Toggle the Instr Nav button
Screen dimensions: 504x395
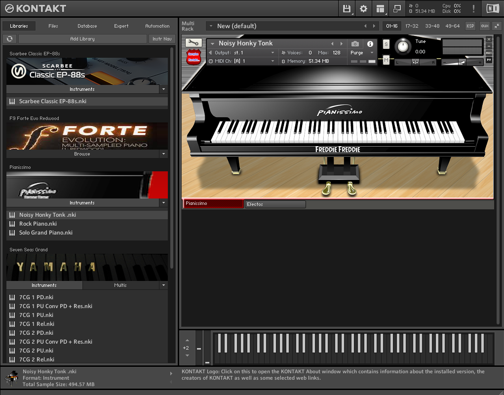[162, 39]
